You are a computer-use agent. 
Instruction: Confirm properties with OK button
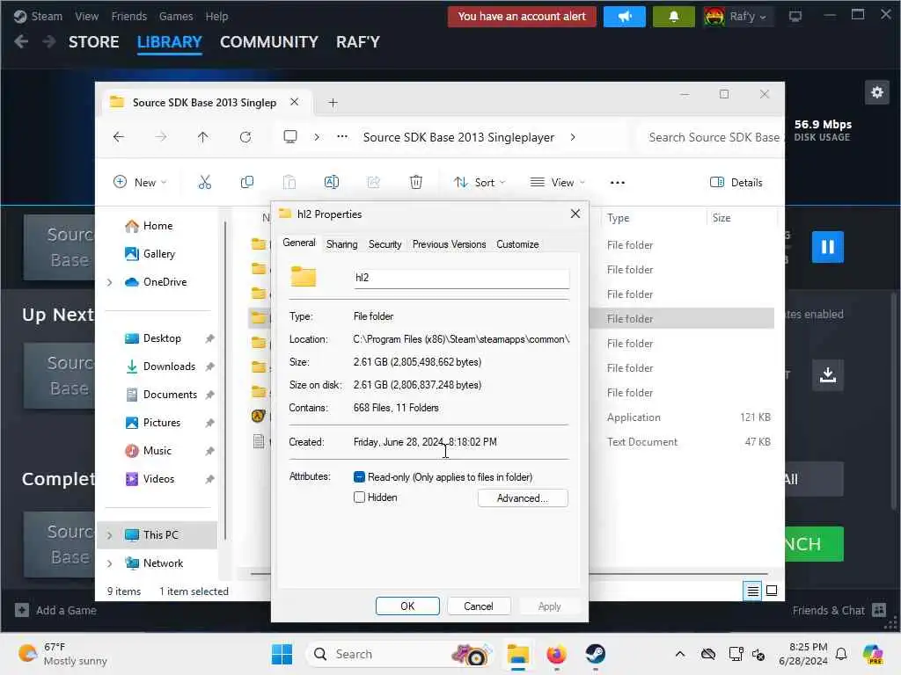pyautogui.click(x=407, y=606)
